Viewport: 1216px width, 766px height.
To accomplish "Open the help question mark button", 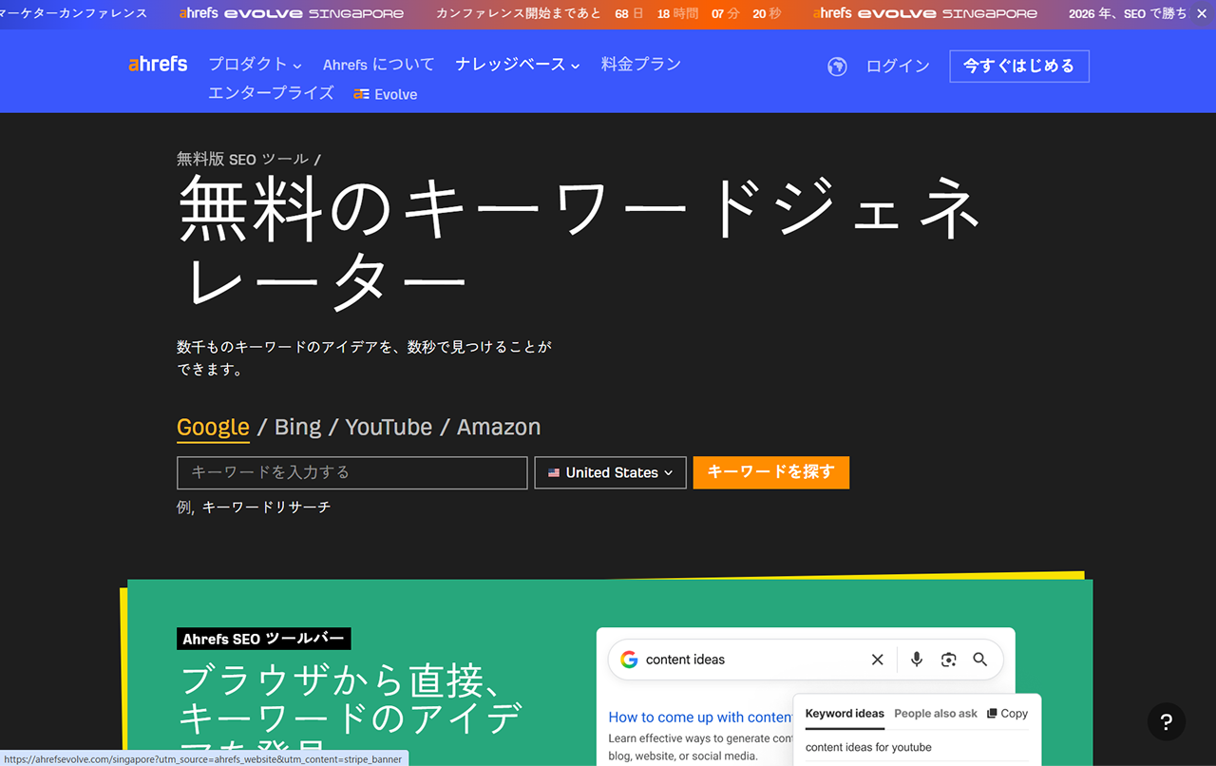I will click(1166, 721).
